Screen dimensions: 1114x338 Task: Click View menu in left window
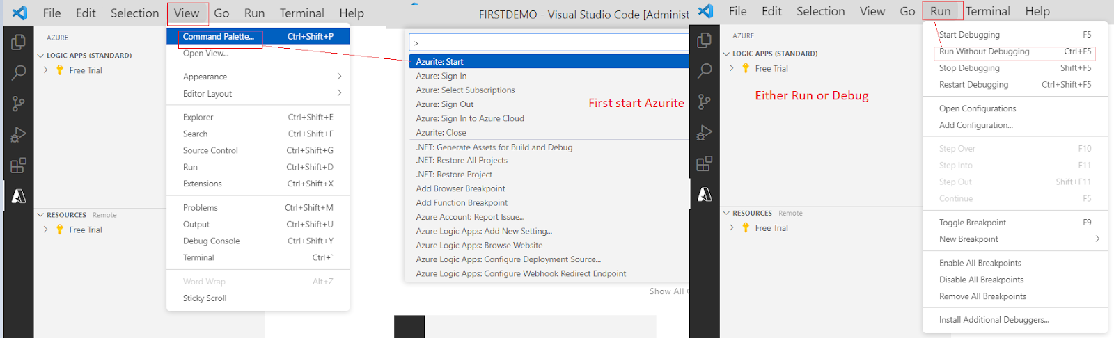(x=187, y=13)
